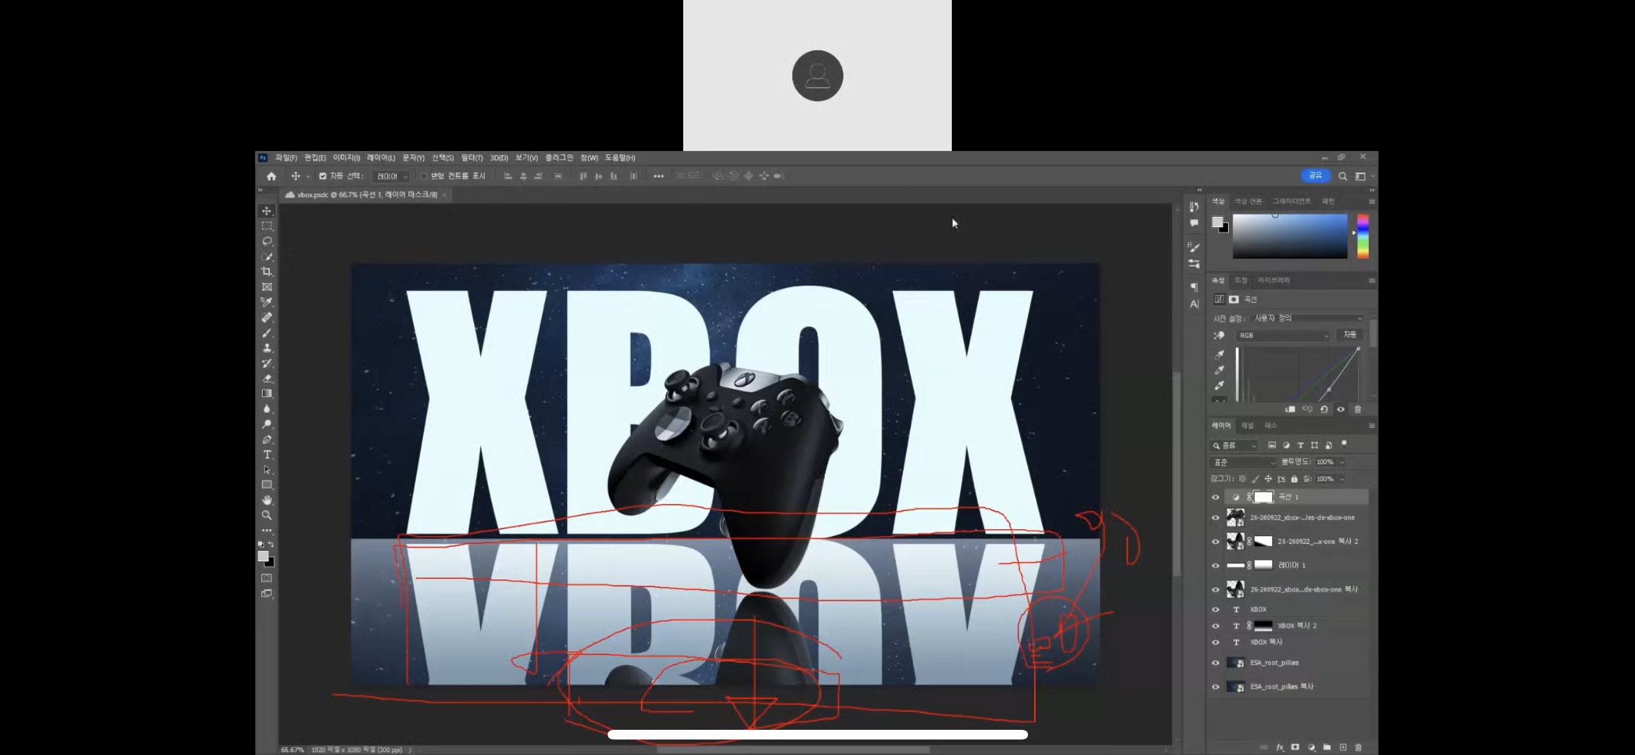Switch to the 조정 tab
Viewport: 1635px width, 755px height.
point(1240,280)
